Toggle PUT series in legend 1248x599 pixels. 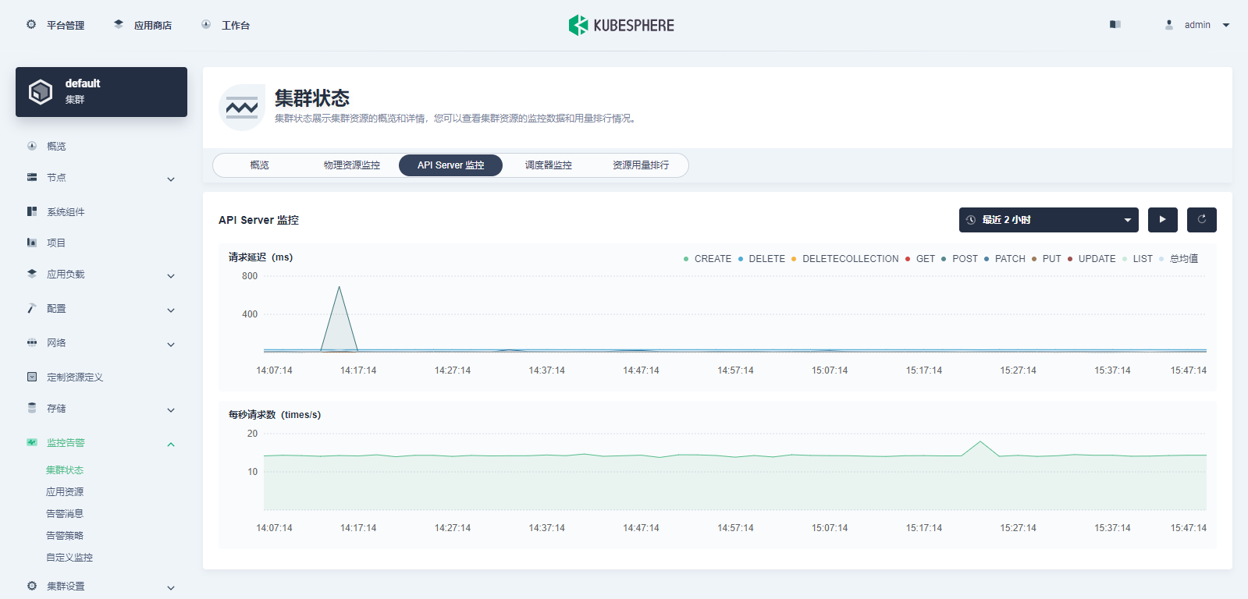pyautogui.click(x=1046, y=259)
